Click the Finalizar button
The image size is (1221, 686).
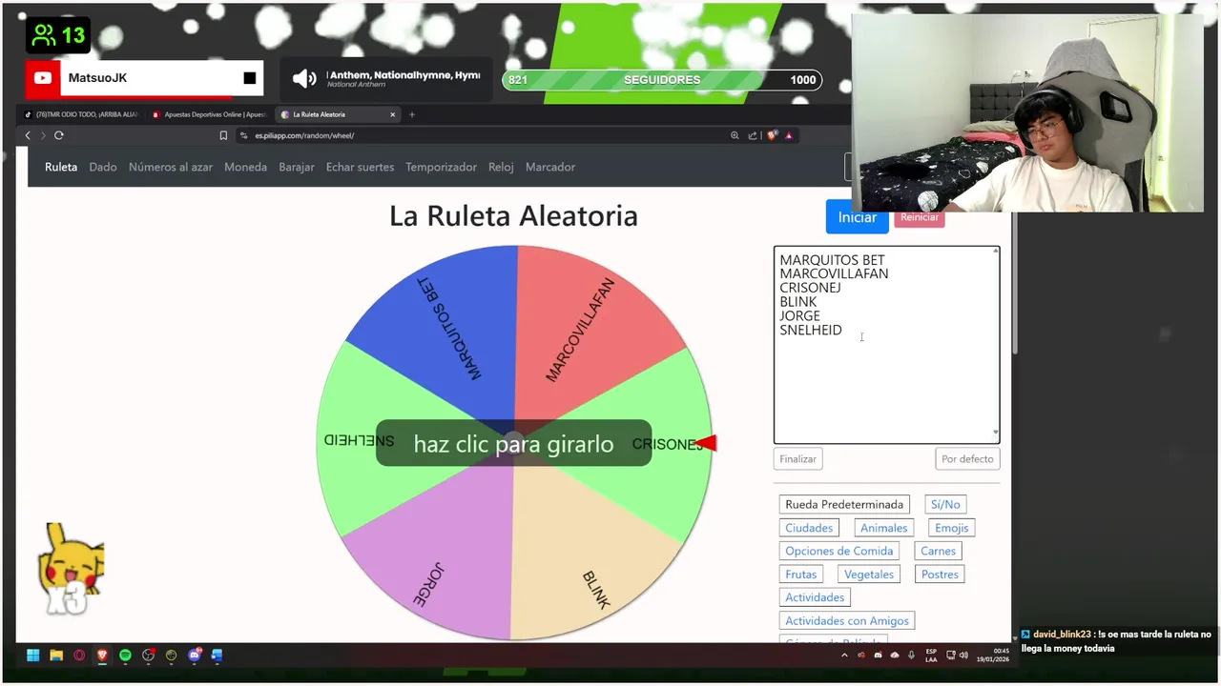tap(797, 459)
